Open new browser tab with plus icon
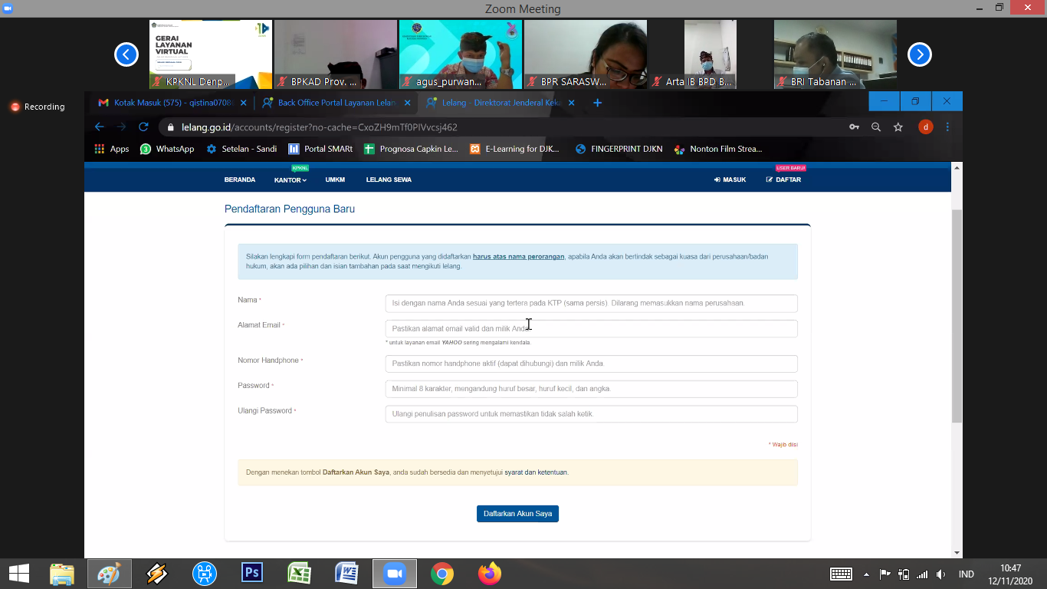Image resolution: width=1047 pixels, height=589 pixels. click(x=598, y=103)
